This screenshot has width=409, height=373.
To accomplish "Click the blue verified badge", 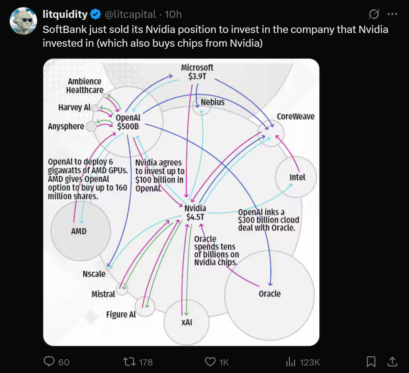I will [95, 14].
